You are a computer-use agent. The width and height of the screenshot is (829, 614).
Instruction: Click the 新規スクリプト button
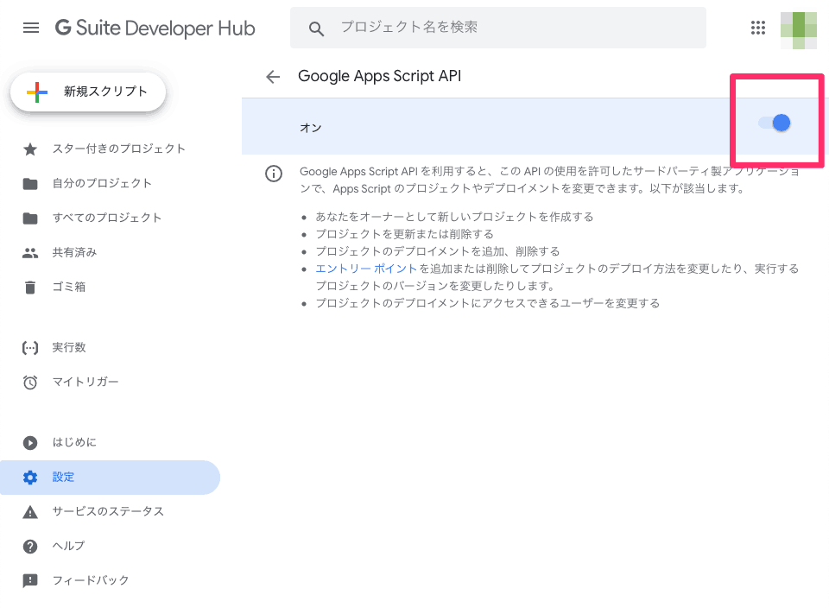tap(88, 92)
